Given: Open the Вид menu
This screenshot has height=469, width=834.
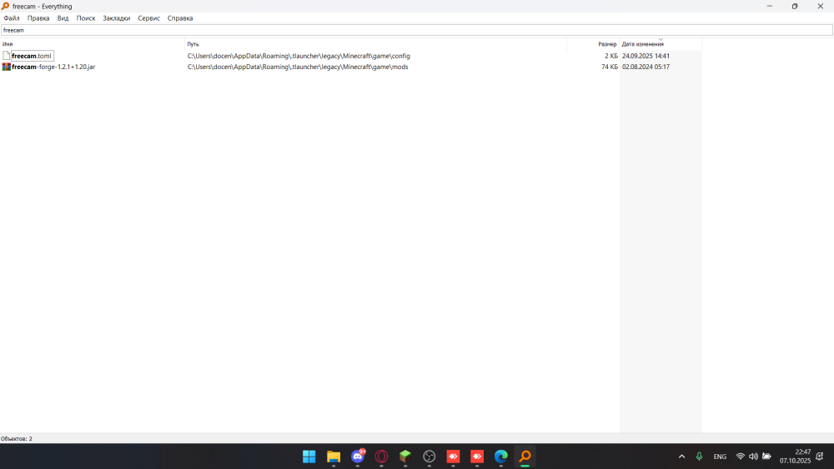Looking at the screenshot, I should (63, 18).
